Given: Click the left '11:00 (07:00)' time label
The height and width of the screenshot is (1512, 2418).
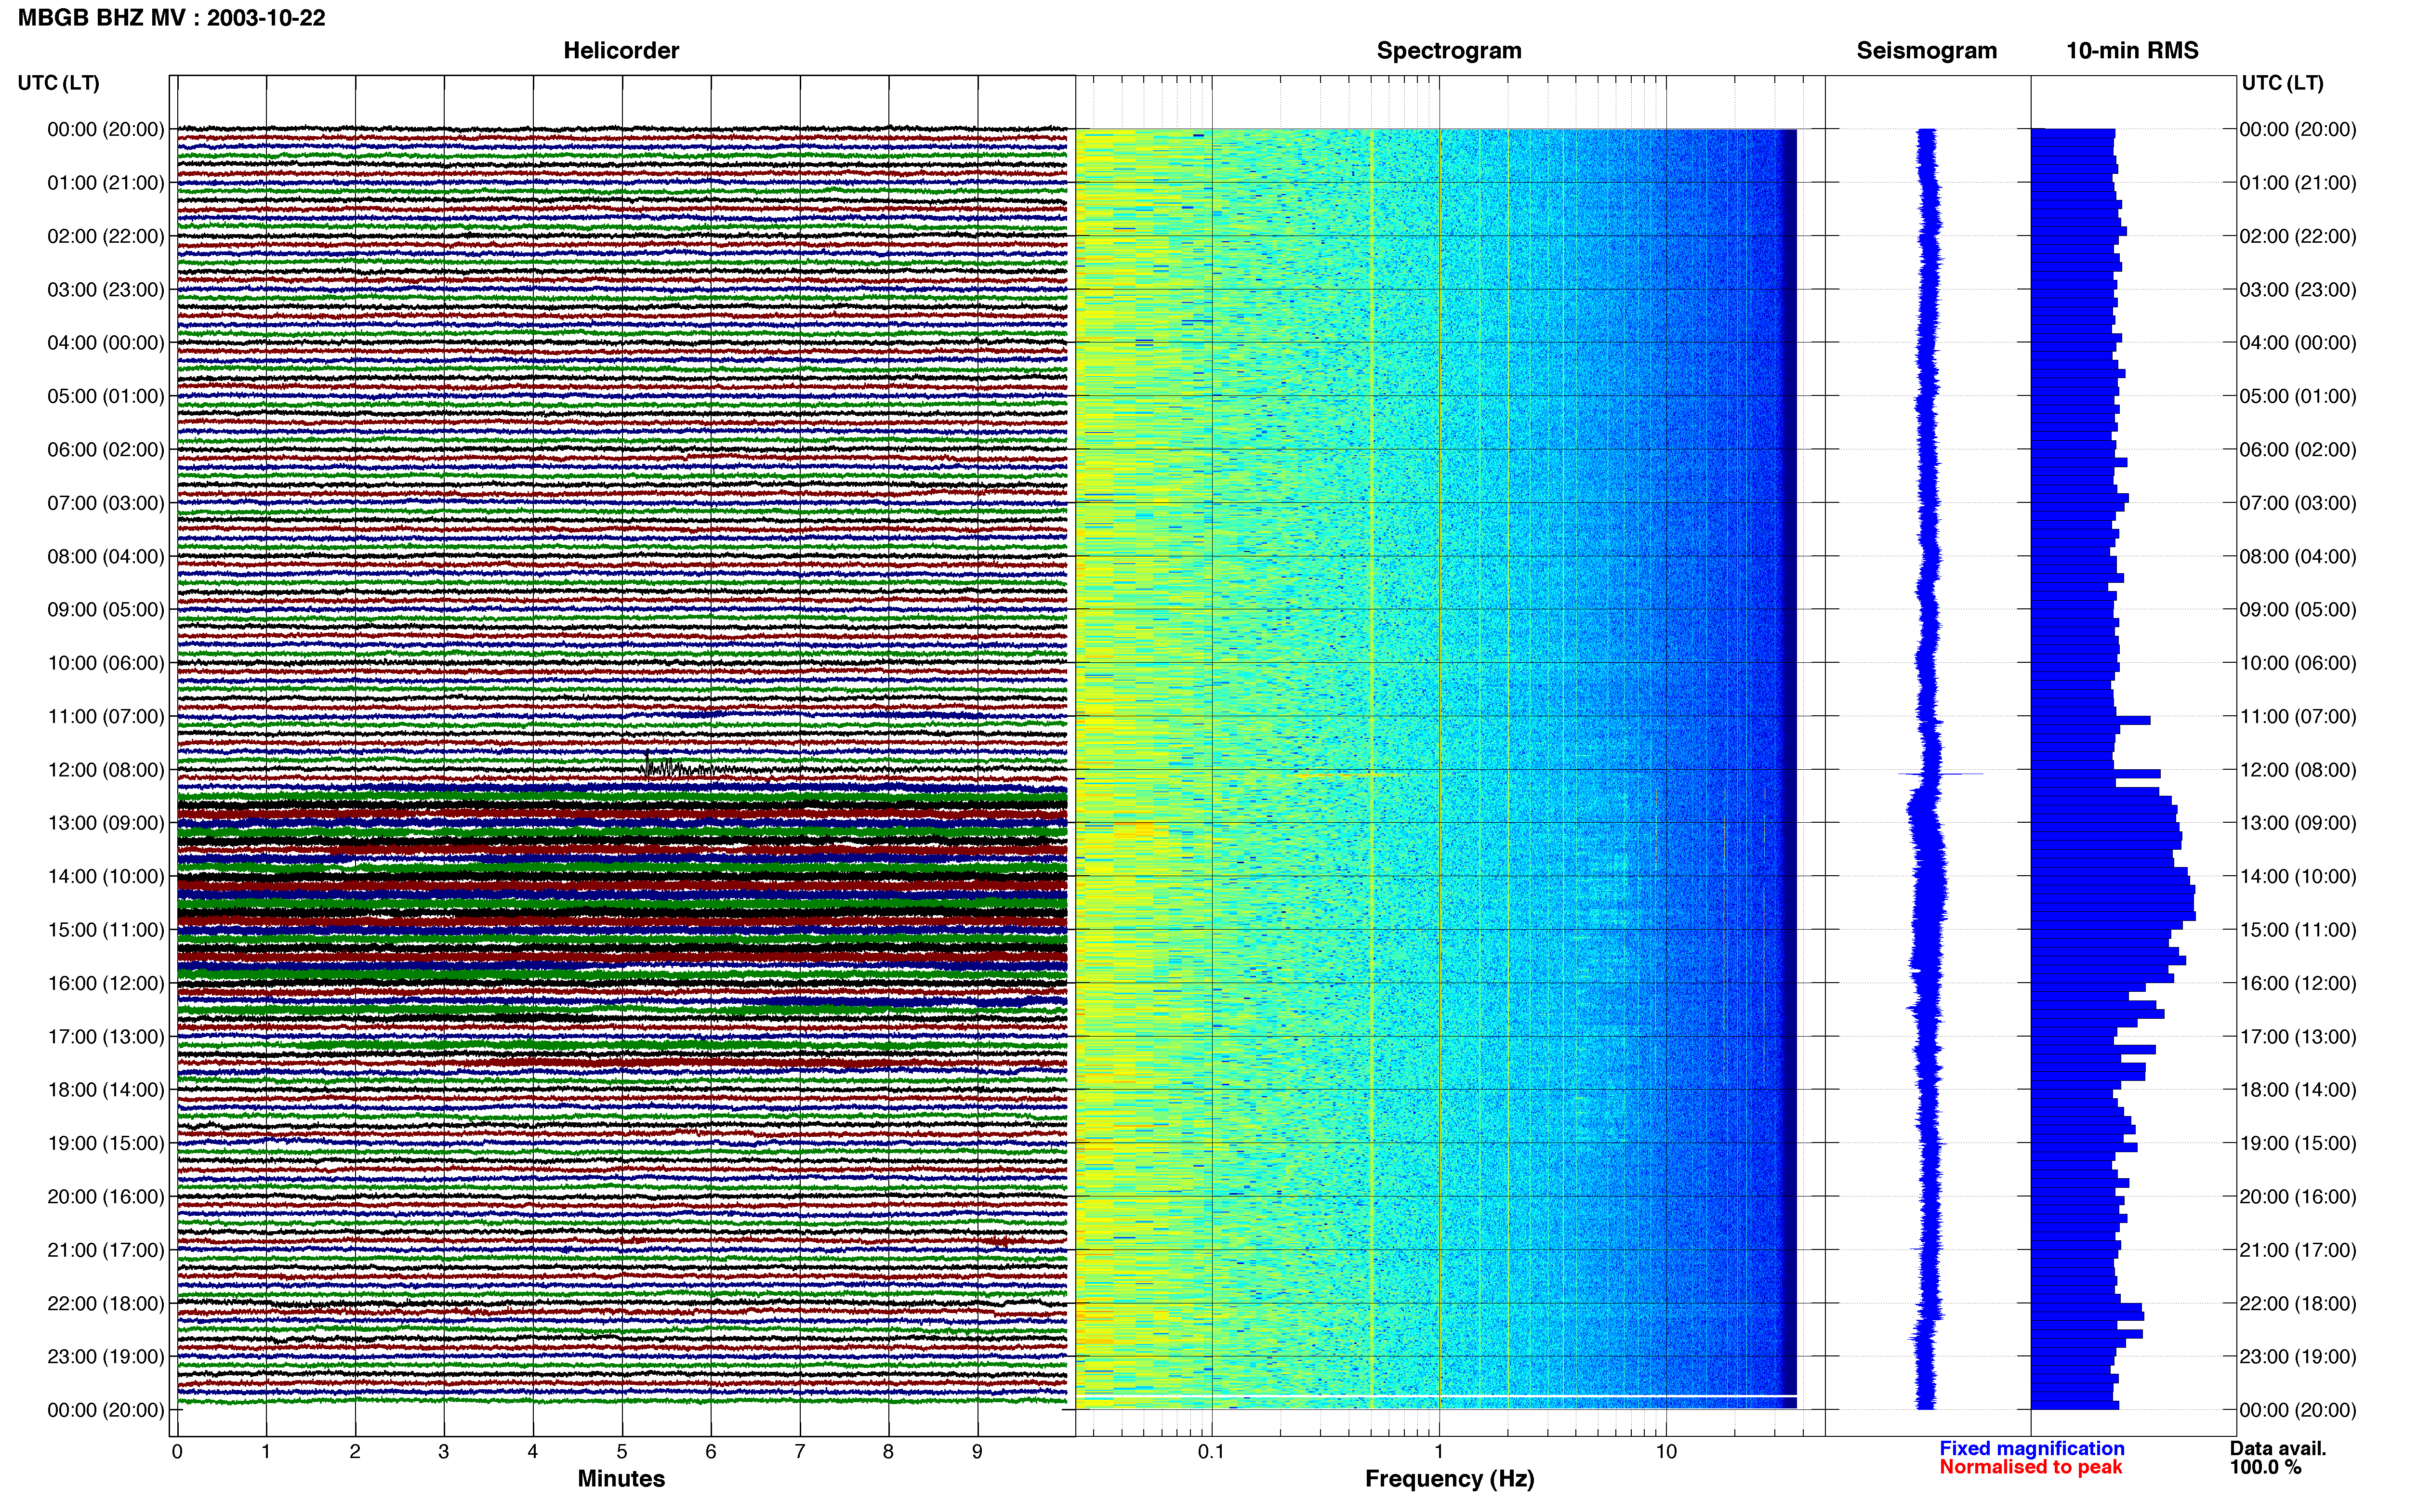Looking at the screenshot, I should point(106,716).
